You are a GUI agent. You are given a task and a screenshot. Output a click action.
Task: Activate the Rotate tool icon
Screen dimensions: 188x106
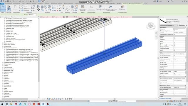[46, 10]
